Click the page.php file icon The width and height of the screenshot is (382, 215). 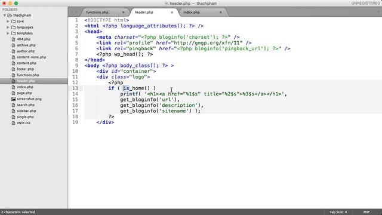click(x=13, y=93)
